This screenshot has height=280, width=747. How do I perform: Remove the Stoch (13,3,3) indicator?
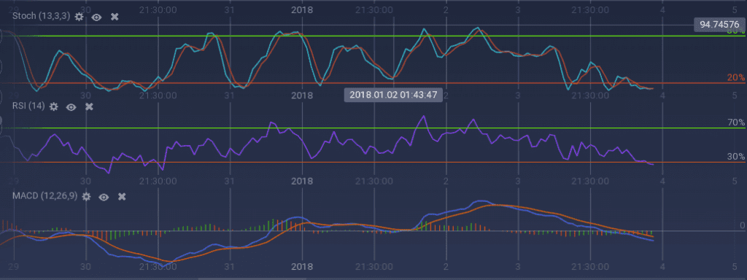click(x=115, y=17)
